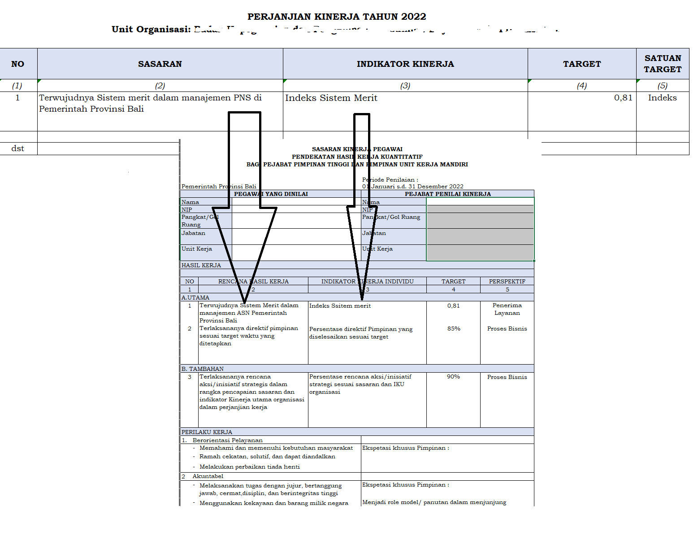Click the Indeks Ssitem merit indicator cell
Viewport: 698px width, 548px height.
[x=340, y=305]
